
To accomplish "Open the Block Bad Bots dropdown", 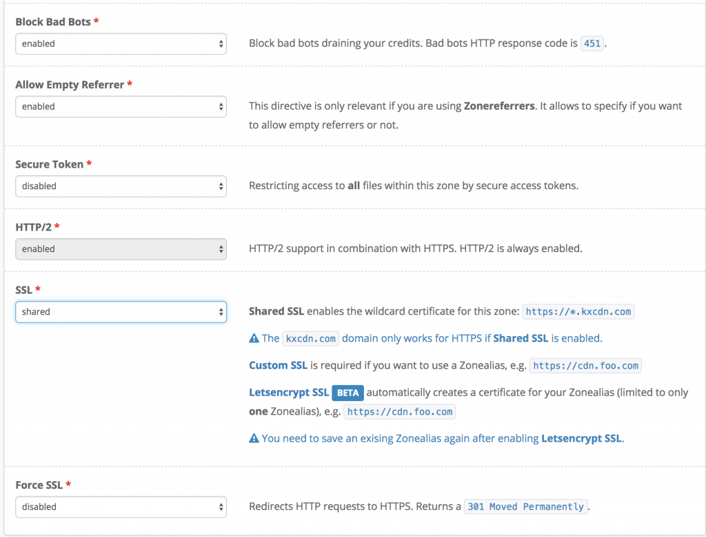I will pos(121,43).
